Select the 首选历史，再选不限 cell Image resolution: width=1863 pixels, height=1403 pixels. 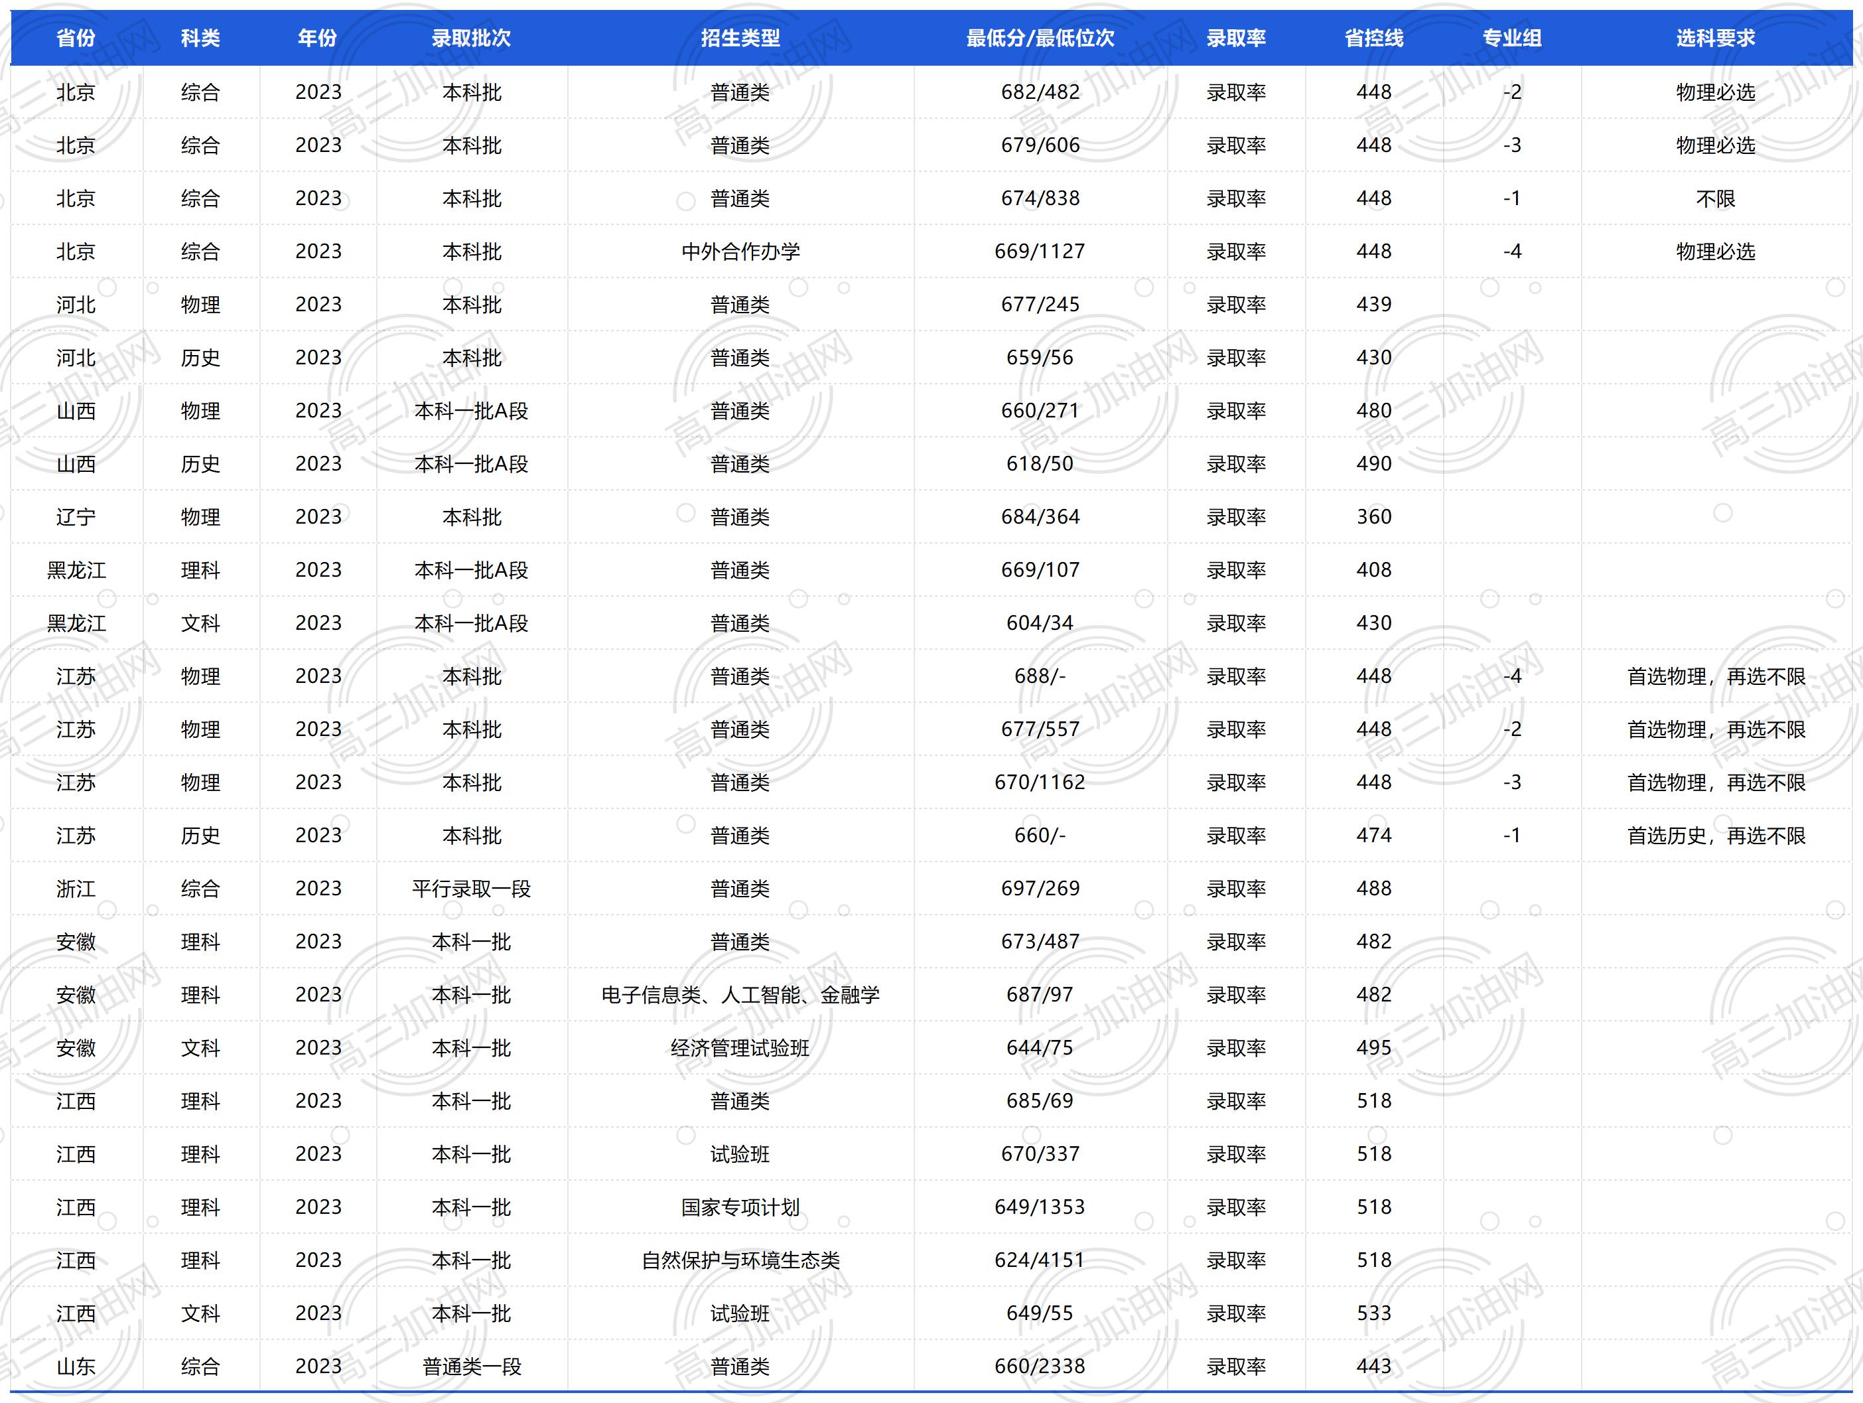click(1716, 835)
